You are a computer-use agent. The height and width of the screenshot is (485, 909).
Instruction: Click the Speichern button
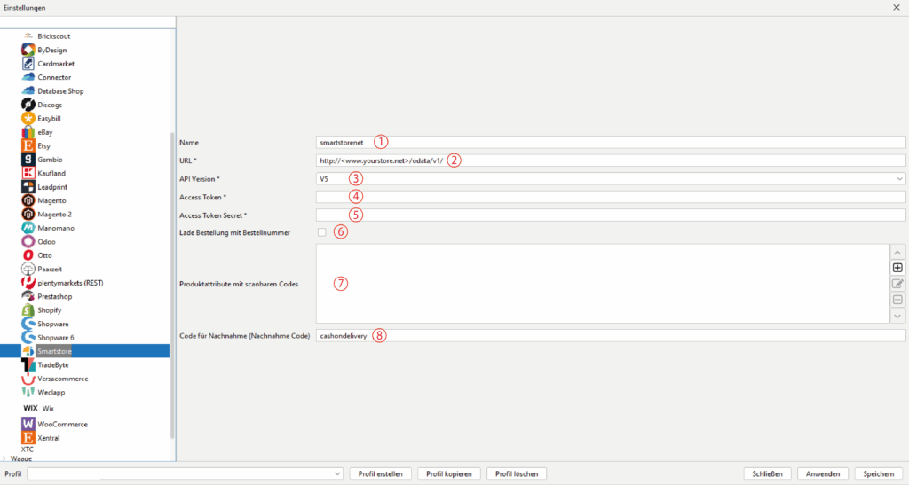coord(877,473)
